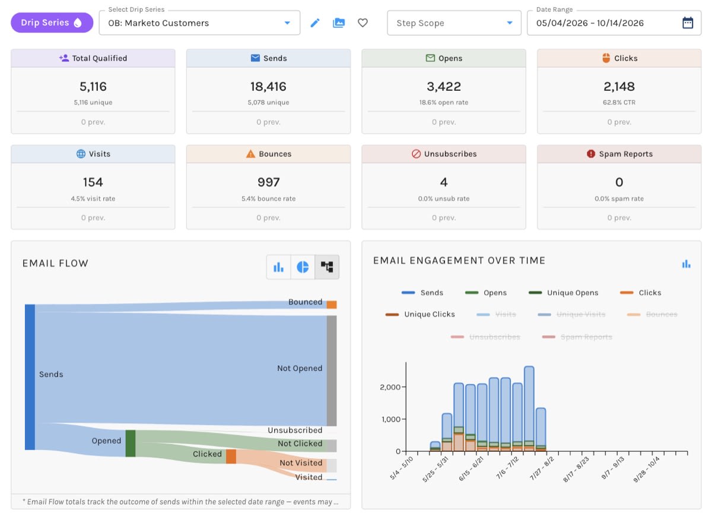
Task: Toggle the Opens legend series
Action: coord(486,293)
